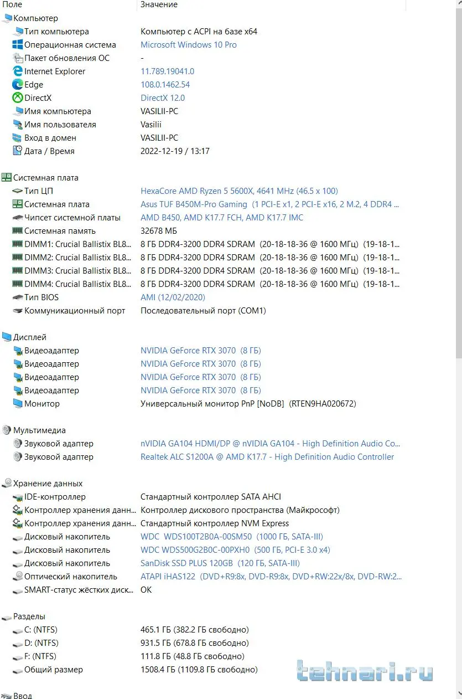Select the Универсальный монитор PnP value
The height and width of the screenshot is (699, 462).
tap(248, 404)
